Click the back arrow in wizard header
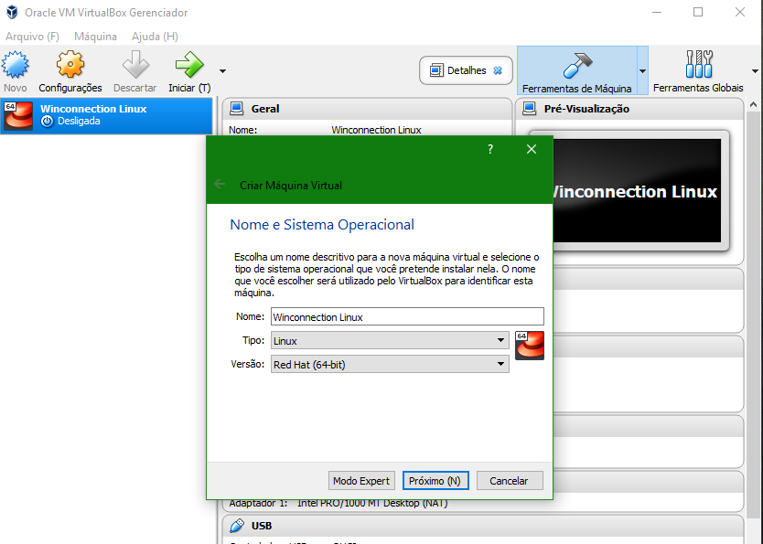The height and width of the screenshot is (544, 763). point(220,184)
